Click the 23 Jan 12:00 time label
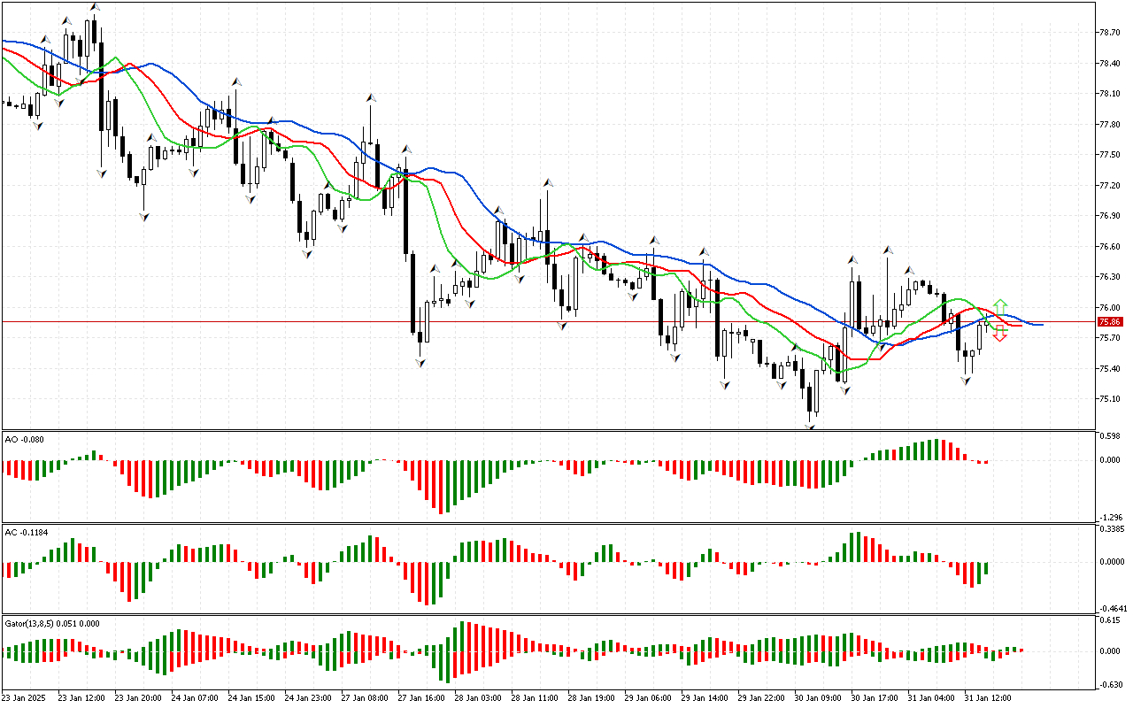Image resolution: width=1133 pixels, height=708 pixels. pos(82,698)
